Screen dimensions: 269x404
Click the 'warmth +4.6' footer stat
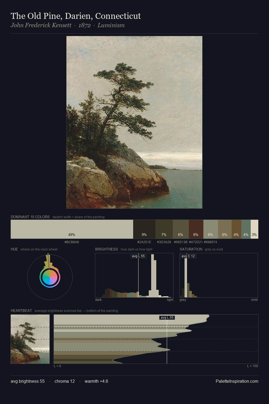point(96,381)
